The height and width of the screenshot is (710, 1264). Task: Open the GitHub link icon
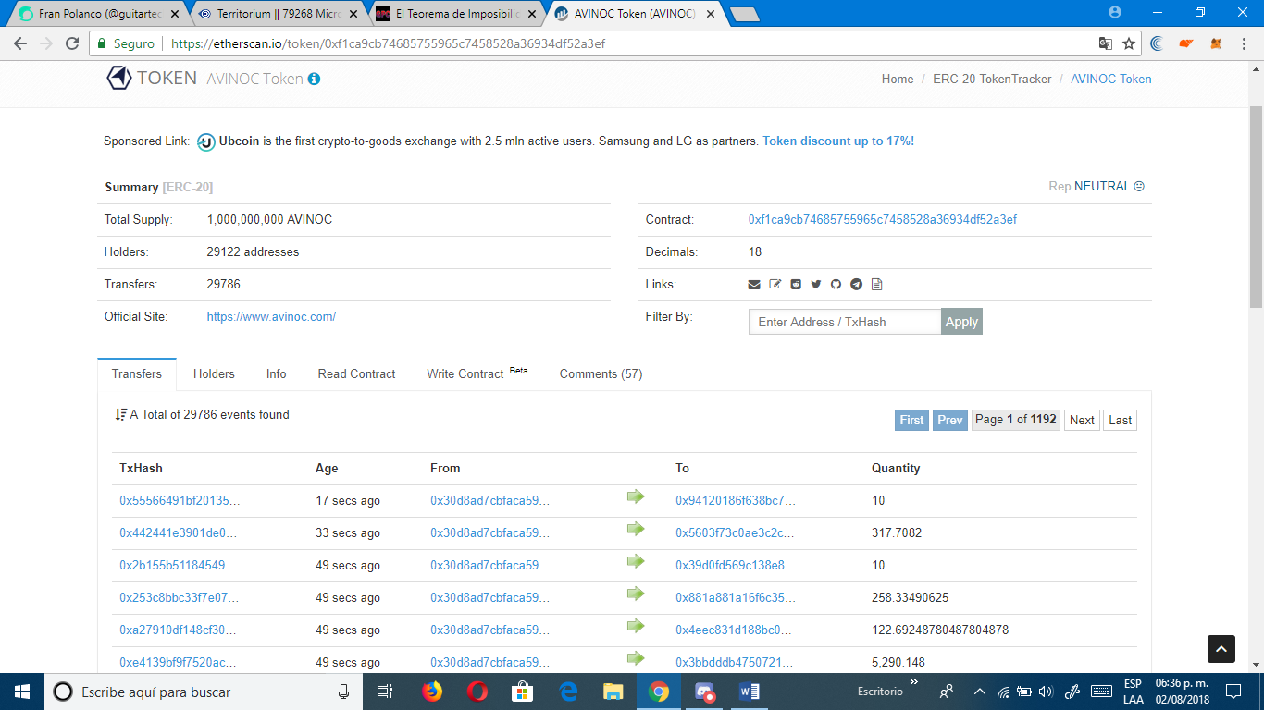(x=836, y=285)
